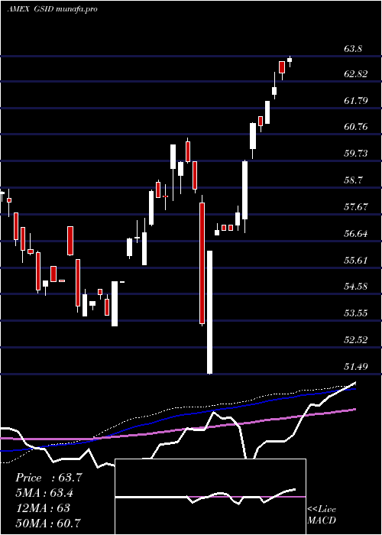Viewport: 382px width, 535px height.
Task: Click the 54.58 price axis label
Action: pyautogui.click(x=355, y=287)
